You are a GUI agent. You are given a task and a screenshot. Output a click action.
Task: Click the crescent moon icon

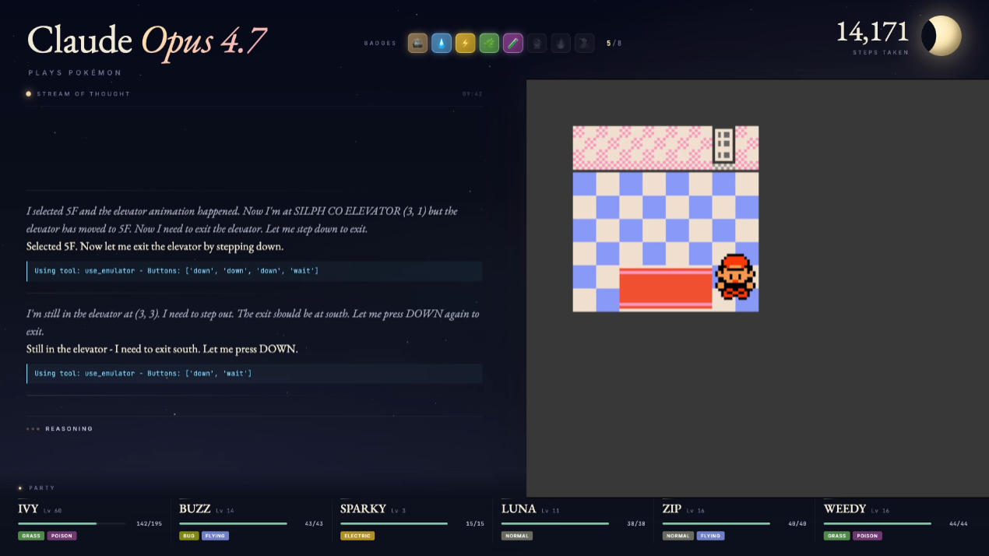(x=941, y=36)
